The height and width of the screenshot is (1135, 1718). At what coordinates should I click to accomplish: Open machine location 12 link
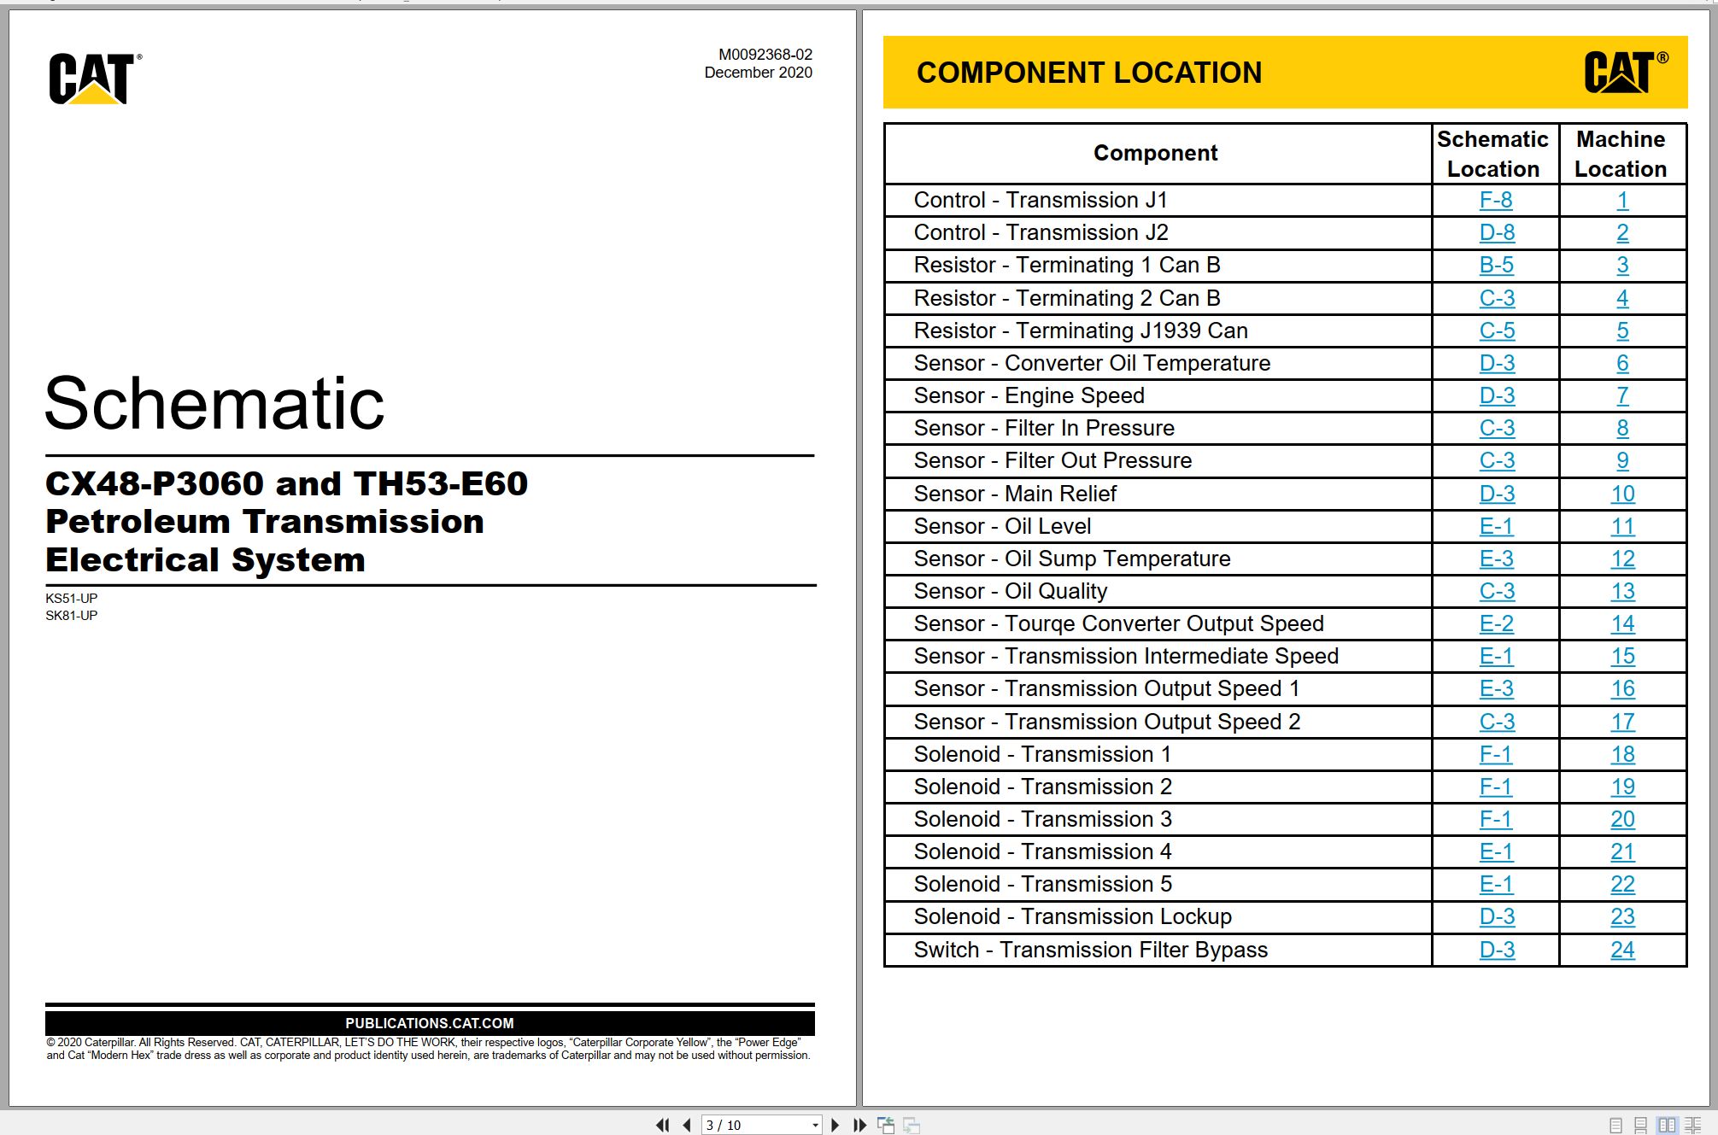pyautogui.click(x=1622, y=559)
